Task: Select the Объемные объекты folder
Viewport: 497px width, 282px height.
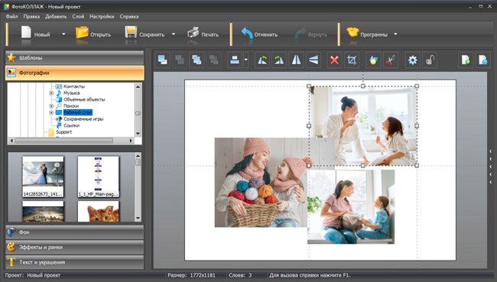Action: coord(84,99)
